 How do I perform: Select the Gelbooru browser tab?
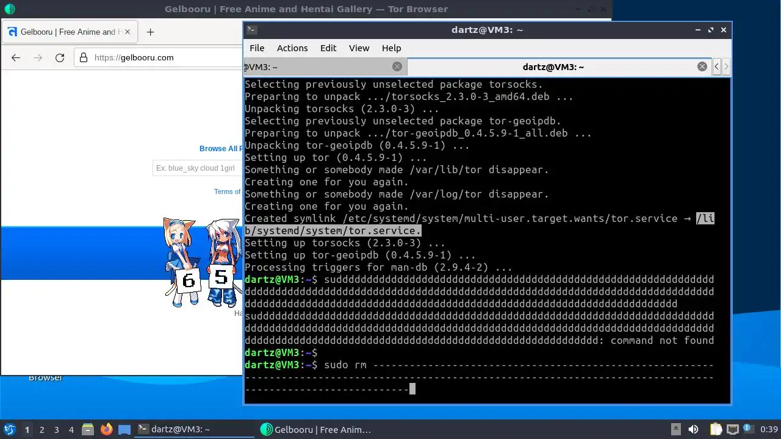point(70,32)
